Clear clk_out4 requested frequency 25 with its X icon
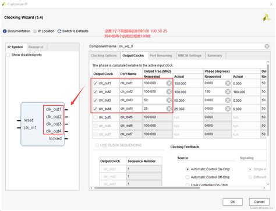The height and width of the screenshot is (211, 276). 169,109
